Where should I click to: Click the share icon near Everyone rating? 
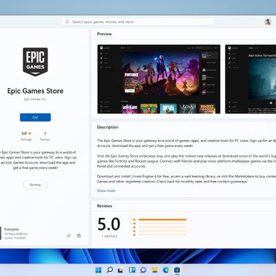[68, 235]
